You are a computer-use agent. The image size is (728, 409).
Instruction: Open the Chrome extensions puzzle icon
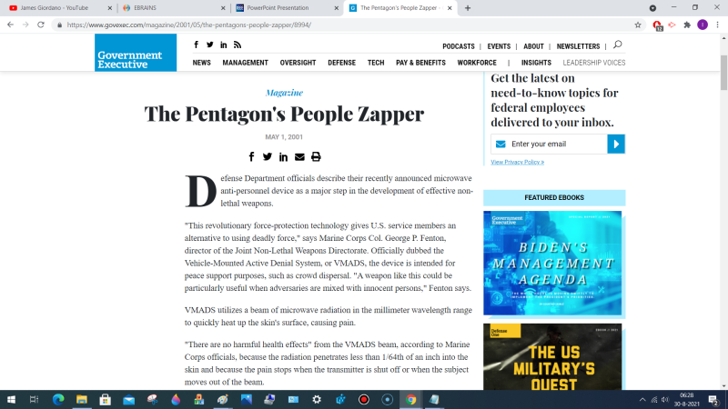coord(687,25)
